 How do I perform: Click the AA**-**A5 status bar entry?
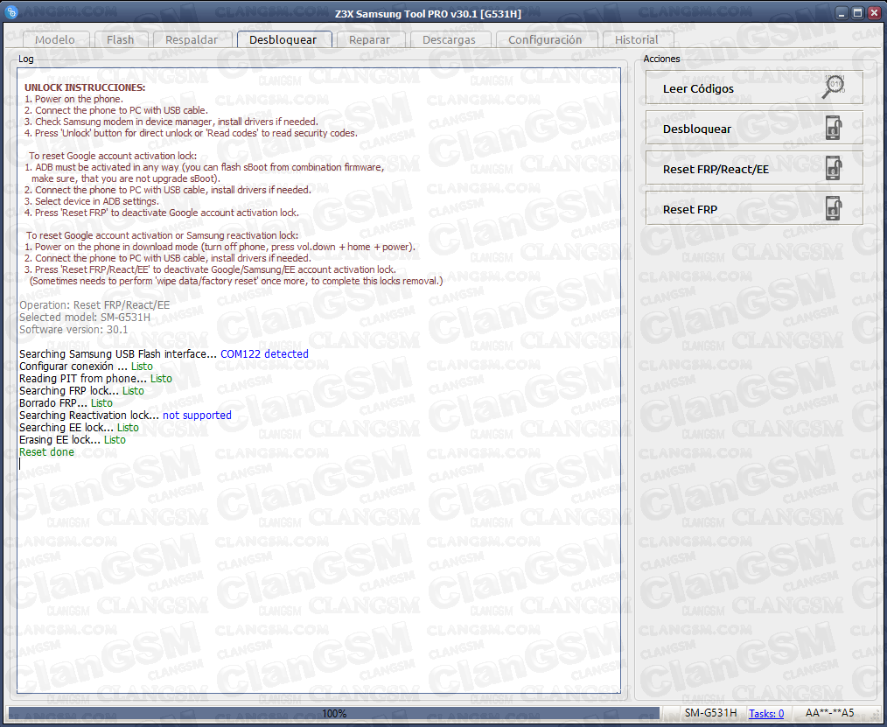(830, 713)
